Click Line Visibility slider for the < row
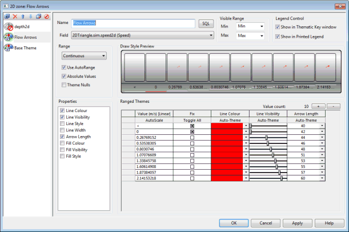Image resolution: width=349 pixels, height=232 pixels. tap(268, 126)
